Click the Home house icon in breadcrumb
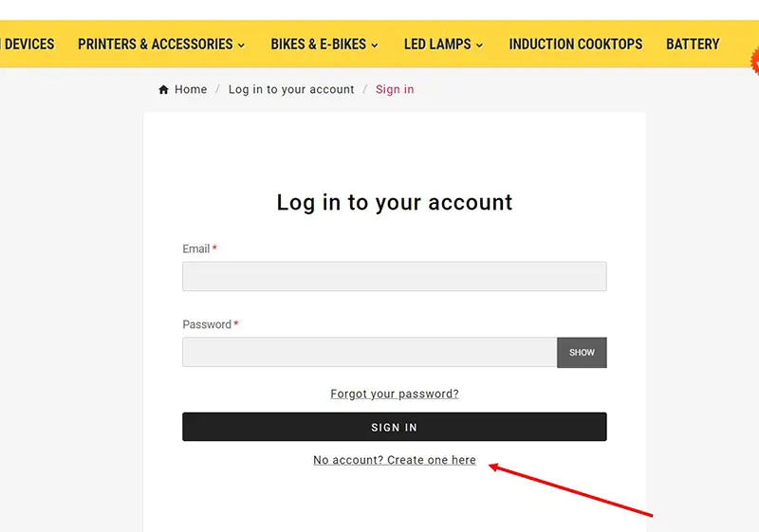The image size is (759, 532). (x=163, y=89)
